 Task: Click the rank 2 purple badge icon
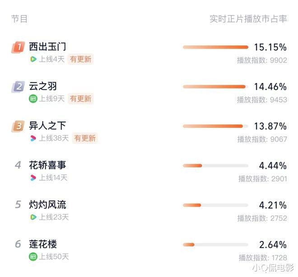[x=18, y=87]
